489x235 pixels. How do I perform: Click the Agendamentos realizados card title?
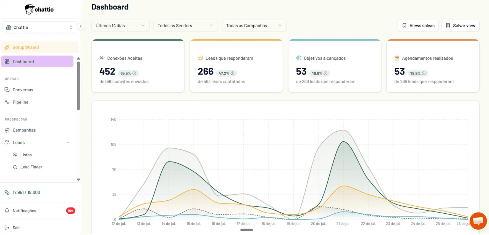428,58
